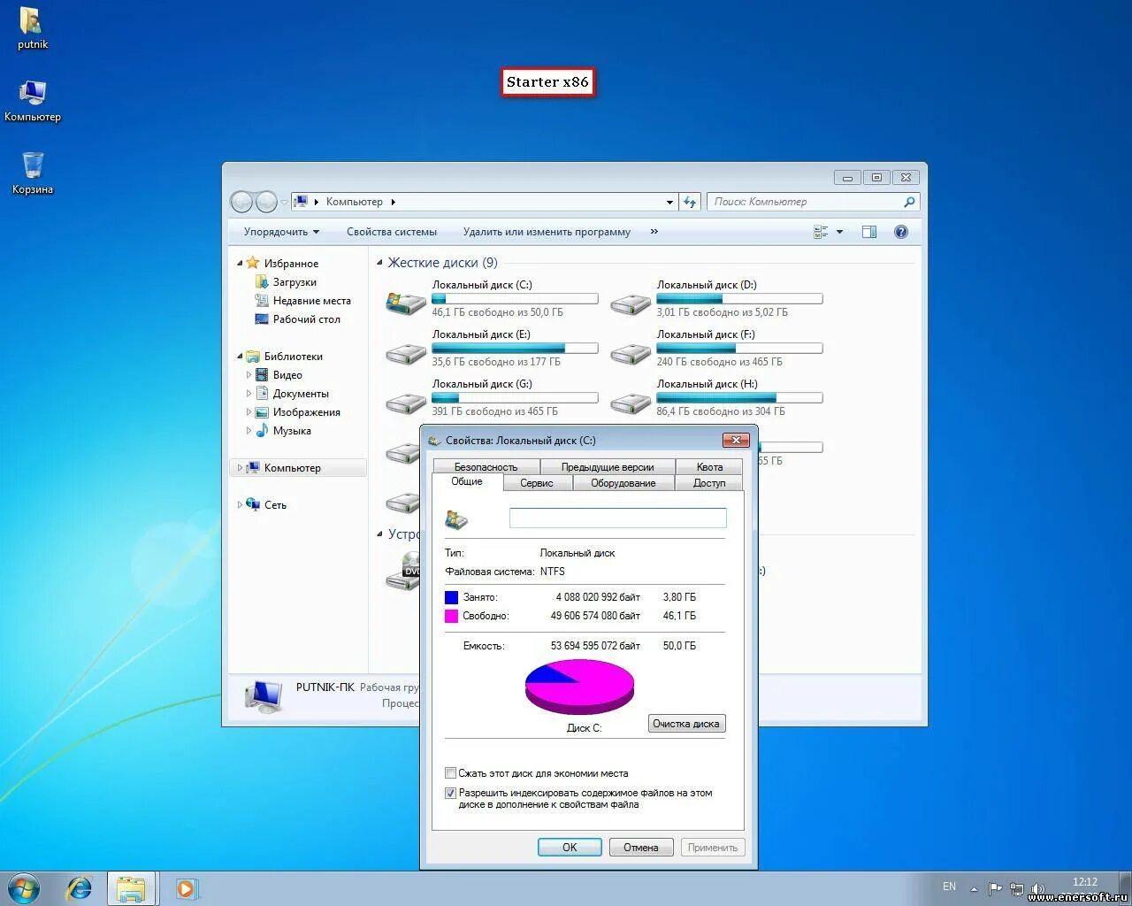Select Локальный диск (F:) drive icon

[631, 353]
